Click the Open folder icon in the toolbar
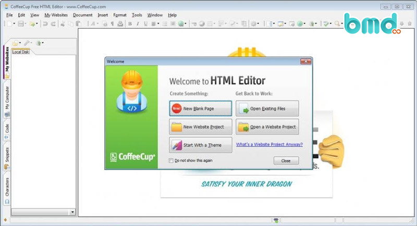Screen dimensions: 417x226 coord(32,24)
